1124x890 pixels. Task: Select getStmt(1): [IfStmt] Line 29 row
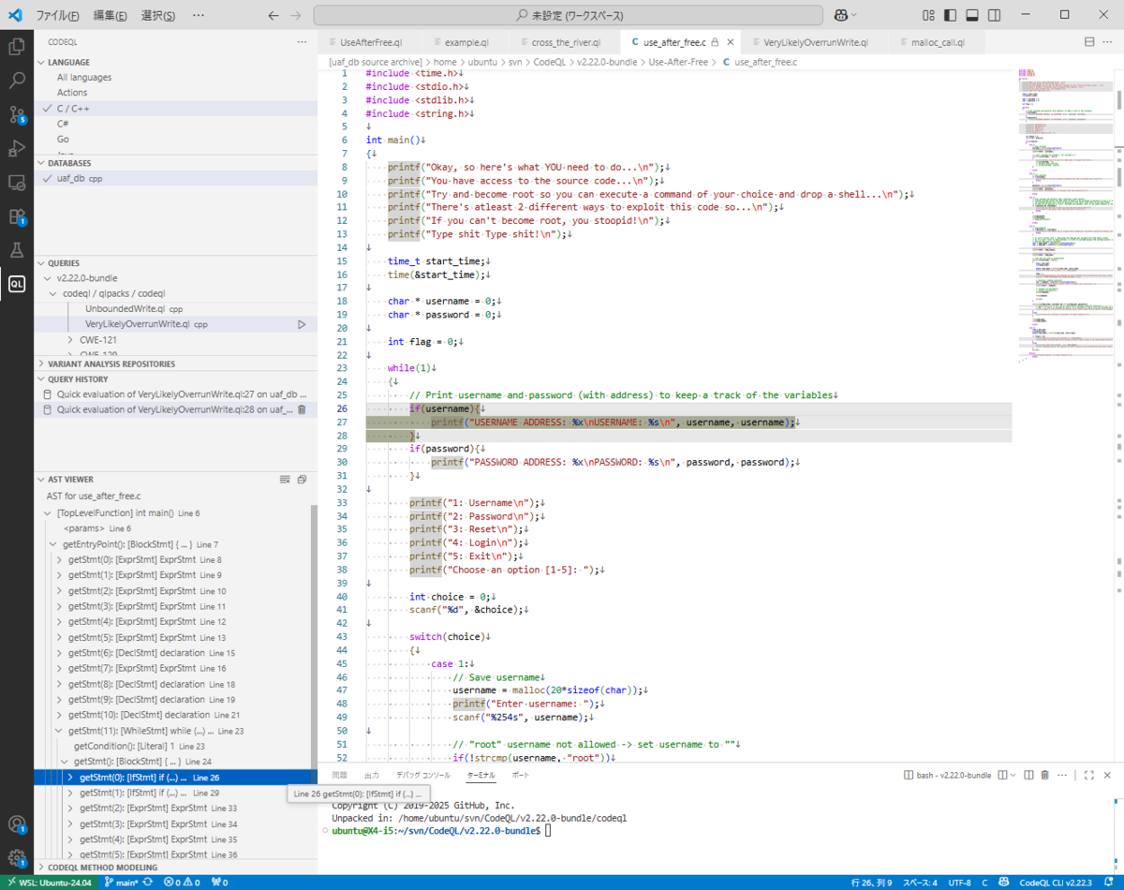pos(176,793)
